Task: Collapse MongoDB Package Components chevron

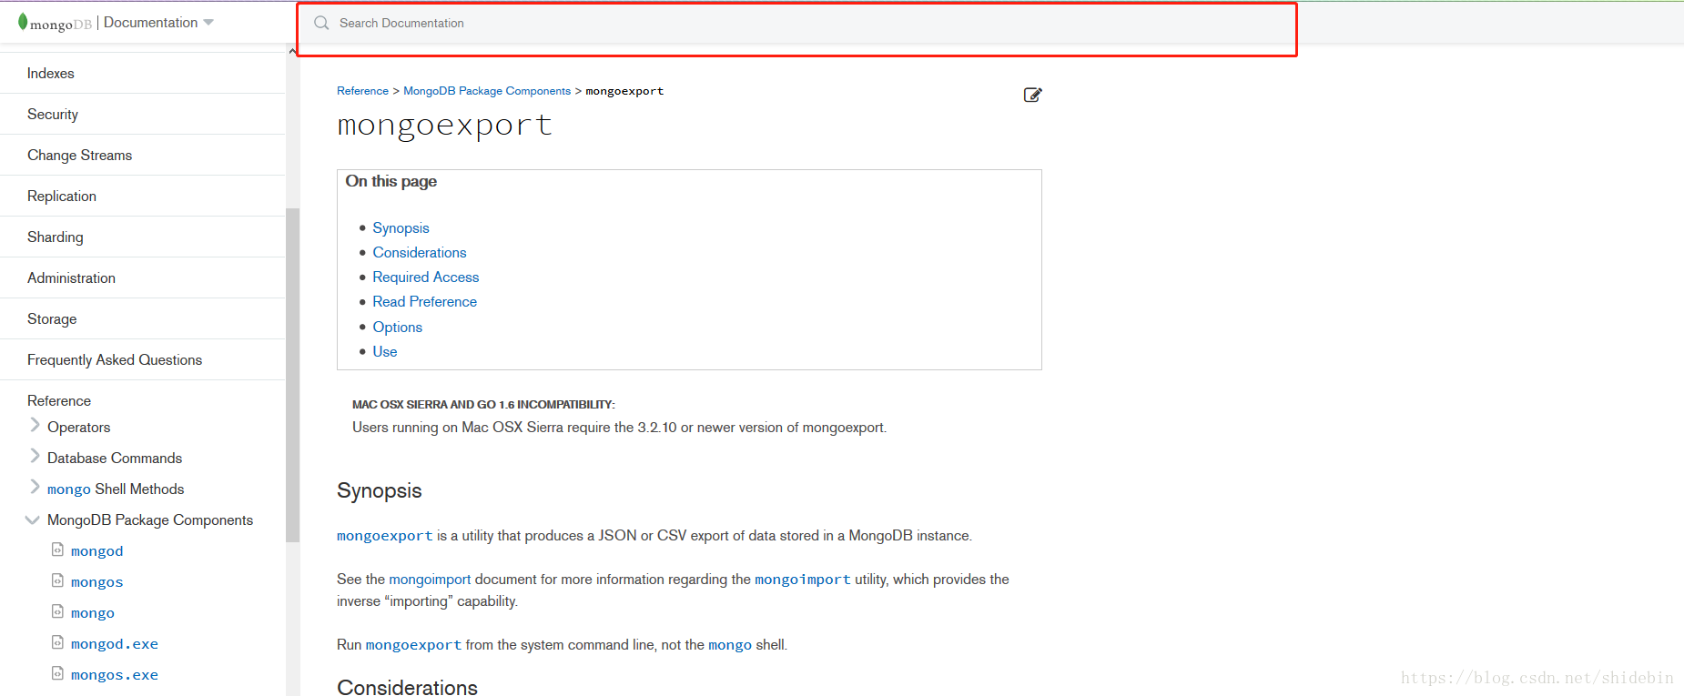Action: tap(33, 519)
